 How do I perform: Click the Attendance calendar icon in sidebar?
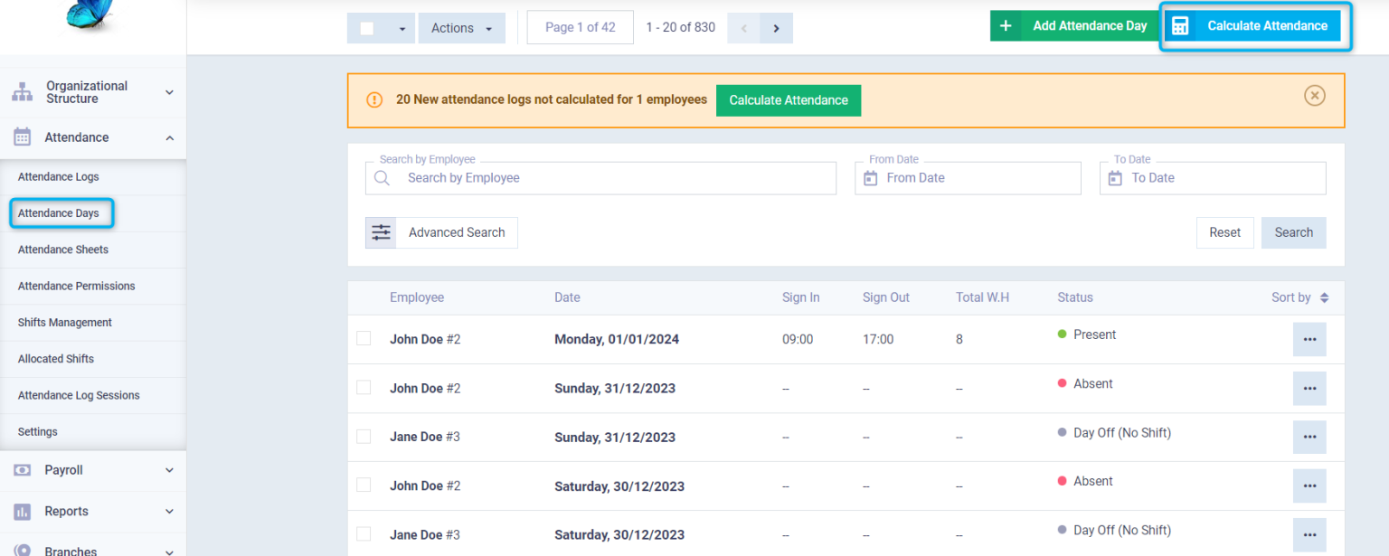[22, 137]
